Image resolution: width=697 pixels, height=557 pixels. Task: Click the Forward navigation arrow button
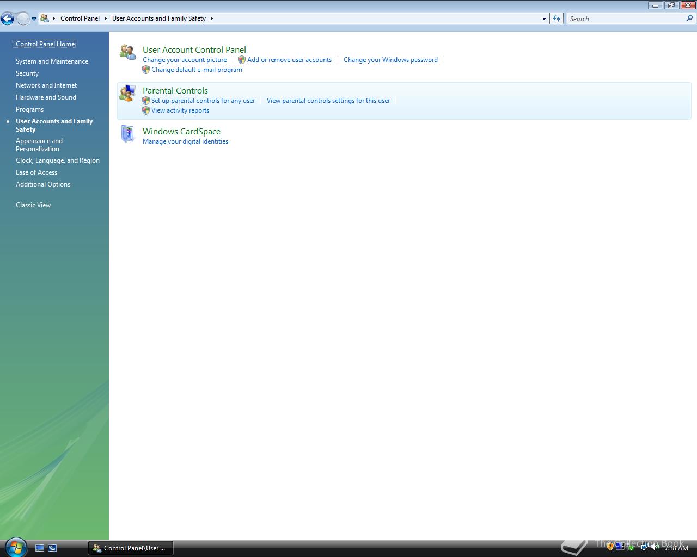pyautogui.click(x=22, y=18)
